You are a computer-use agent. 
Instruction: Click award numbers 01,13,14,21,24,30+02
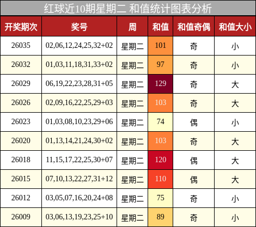pos(79,140)
